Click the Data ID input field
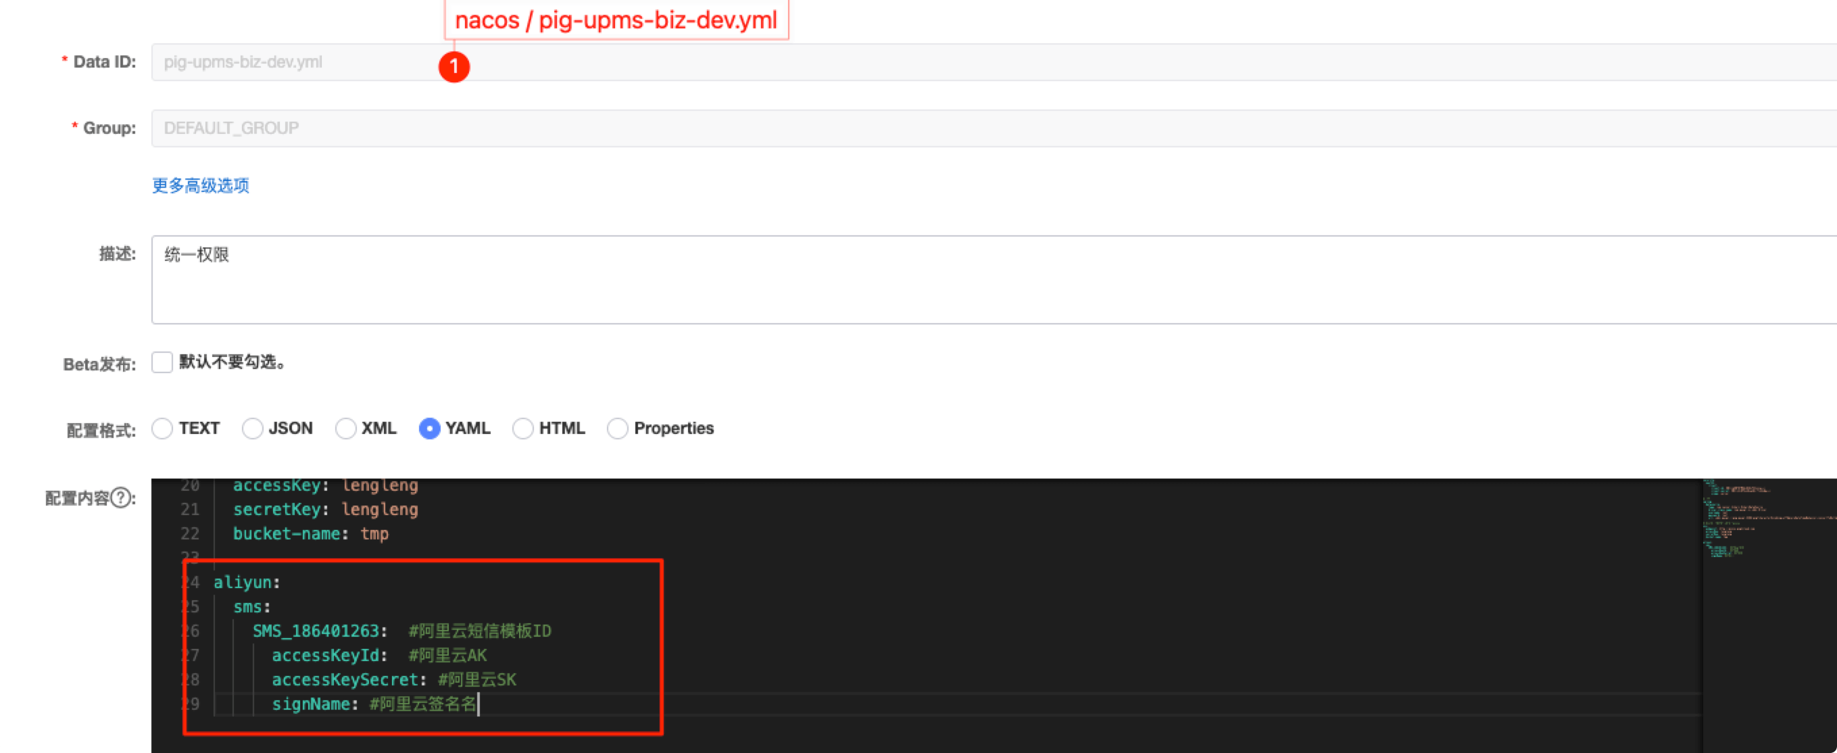Viewport: 1837px width, 753px height. coord(856,62)
